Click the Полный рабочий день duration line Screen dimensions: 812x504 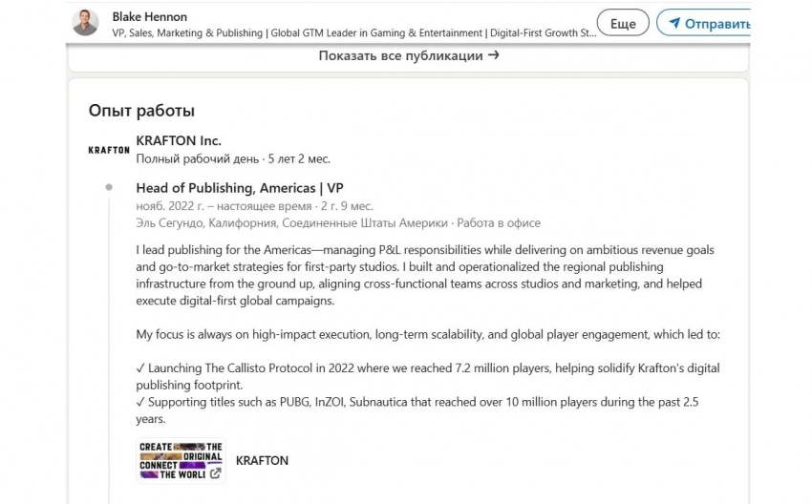[233, 158]
